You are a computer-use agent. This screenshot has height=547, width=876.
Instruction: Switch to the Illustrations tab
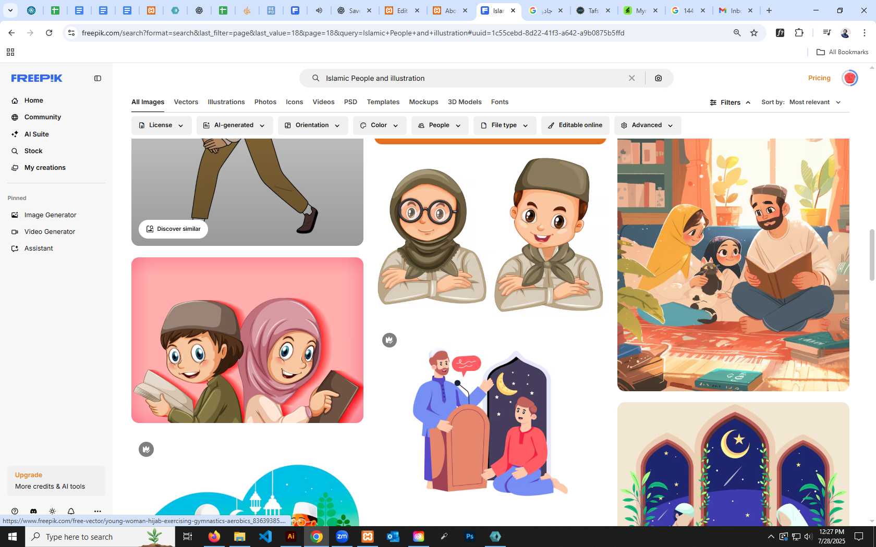[x=226, y=102]
